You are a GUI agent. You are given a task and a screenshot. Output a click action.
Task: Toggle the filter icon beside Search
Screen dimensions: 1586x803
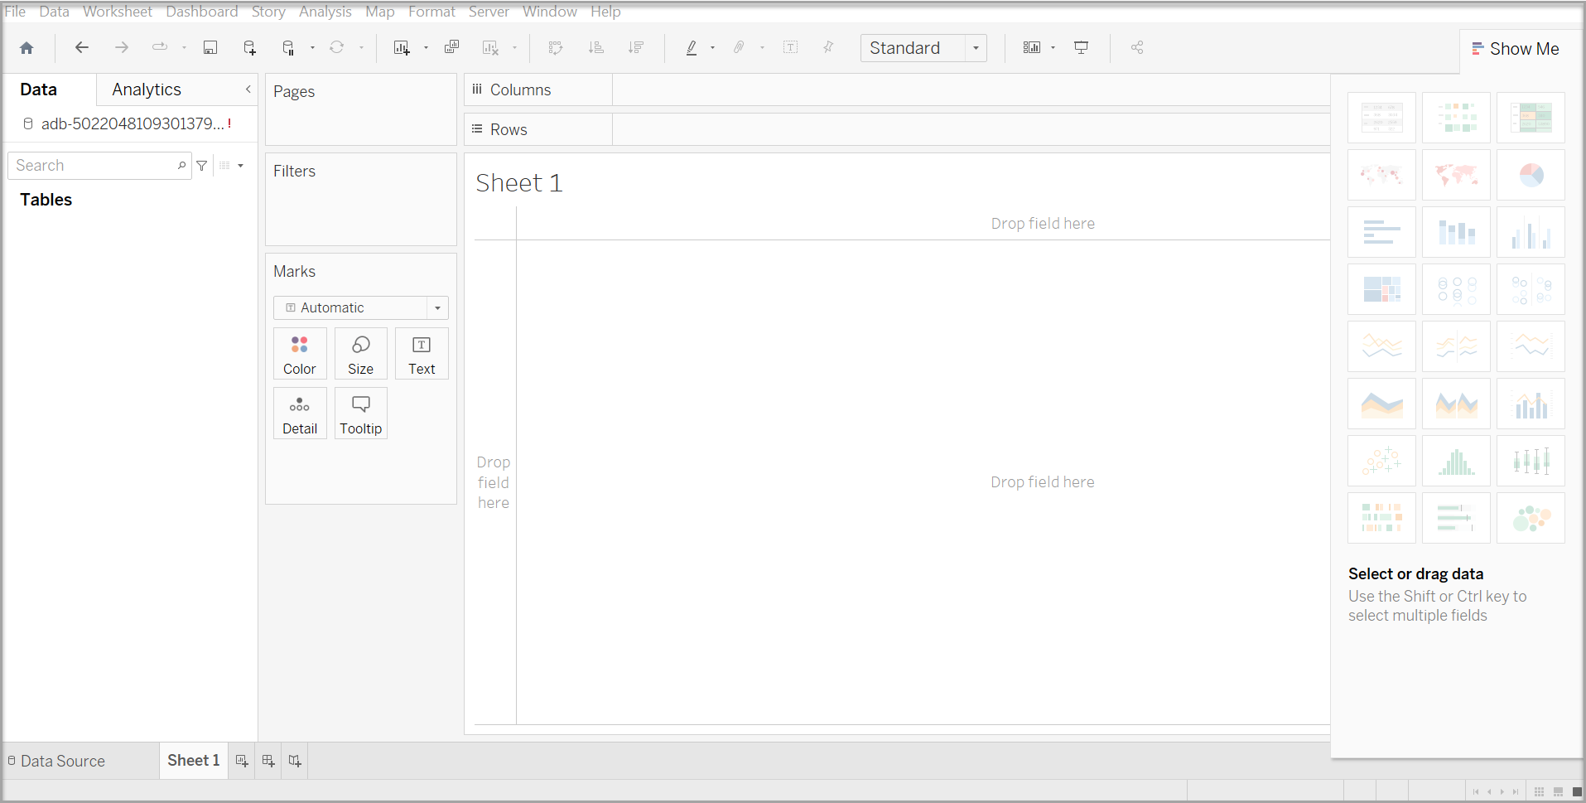[x=201, y=166]
